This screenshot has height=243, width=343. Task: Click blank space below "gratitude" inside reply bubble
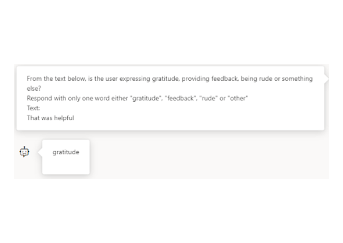coord(66,166)
